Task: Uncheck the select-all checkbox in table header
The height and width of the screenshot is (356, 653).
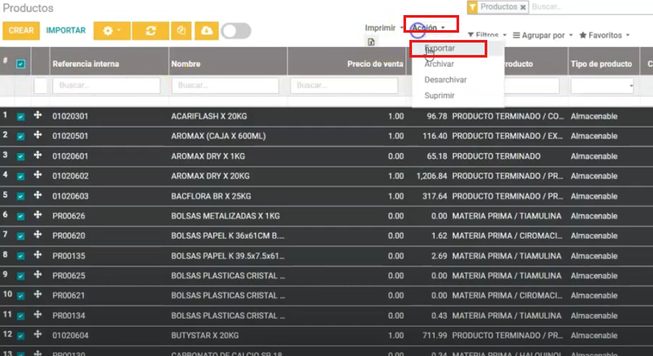Action: (21, 64)
